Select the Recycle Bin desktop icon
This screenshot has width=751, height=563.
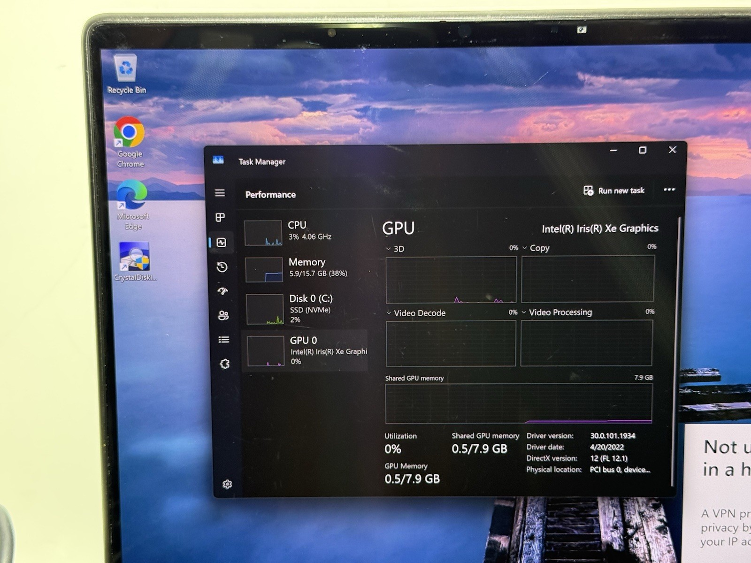(x=127, y=74)
